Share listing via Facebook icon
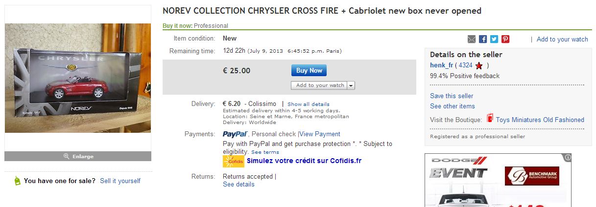Viewport: 596px width, 207px height. pyautogui.click(x=483, y=39)
